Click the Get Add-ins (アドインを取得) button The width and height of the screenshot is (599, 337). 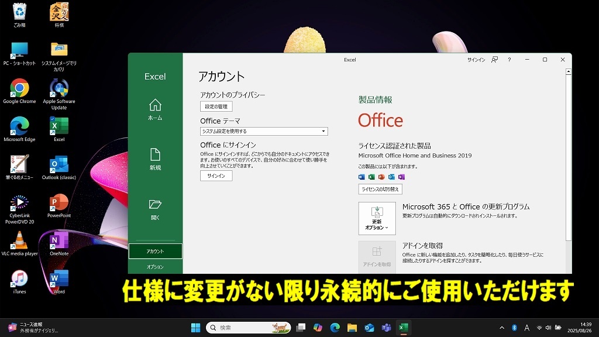pos(377,257)
